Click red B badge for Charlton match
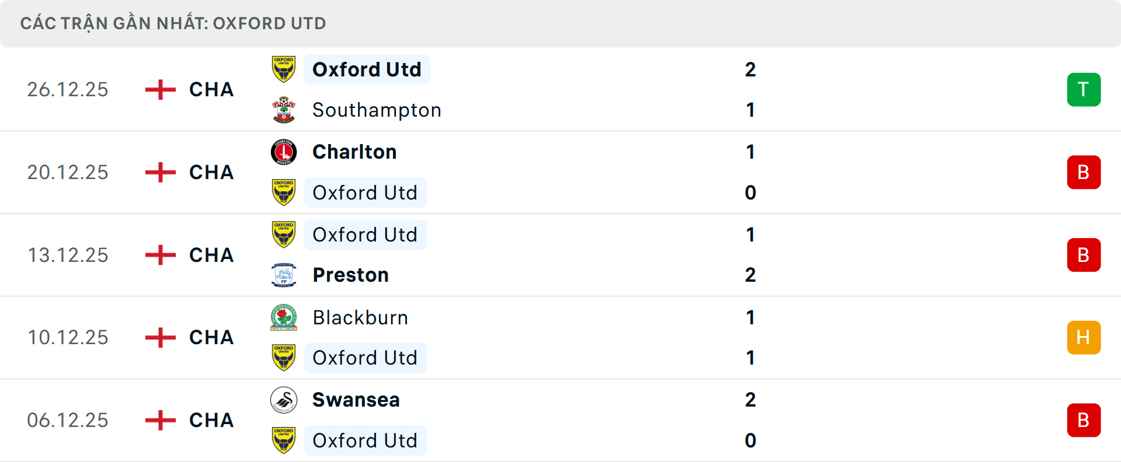 (1084, 173)
